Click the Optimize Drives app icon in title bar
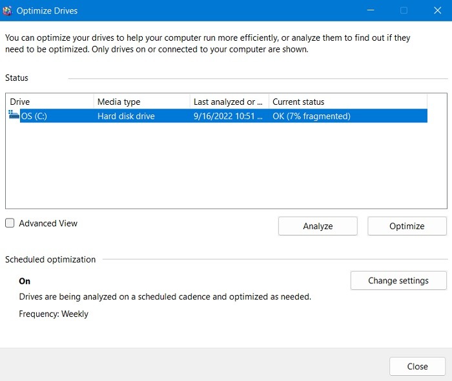 pos(8,11)
